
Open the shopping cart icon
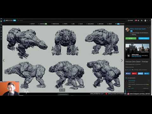tap(142, 21)
